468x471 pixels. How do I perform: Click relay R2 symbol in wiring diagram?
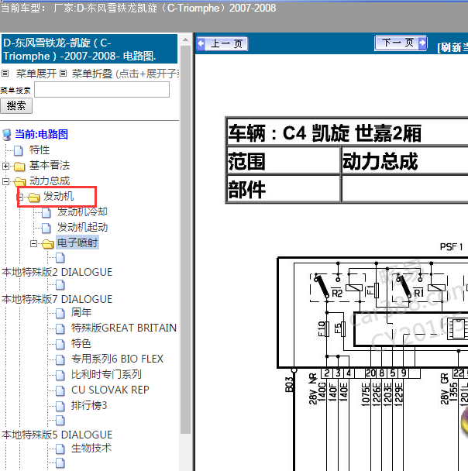click(x=338, y=287)
